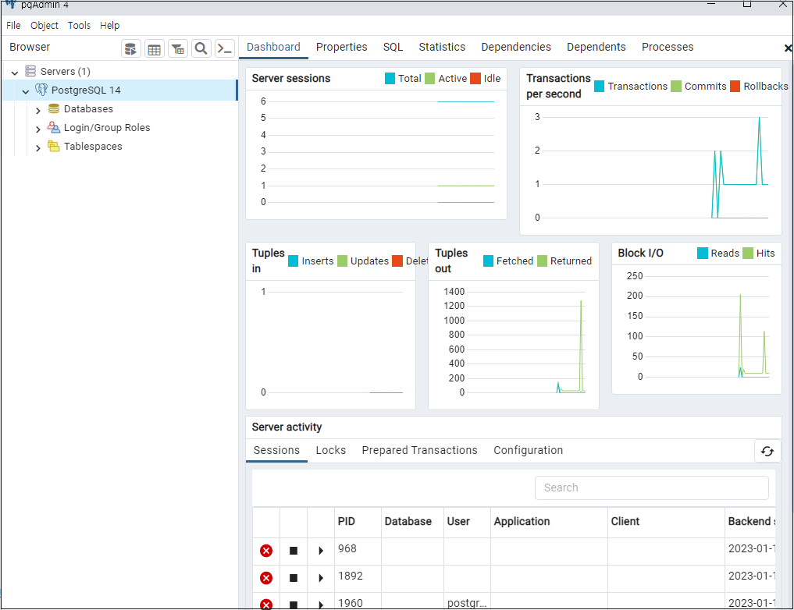The height and width of the screenshot is (610, 794).
Task: Open the Help menu
Action: pyautogui.click(x=109, y=25)
